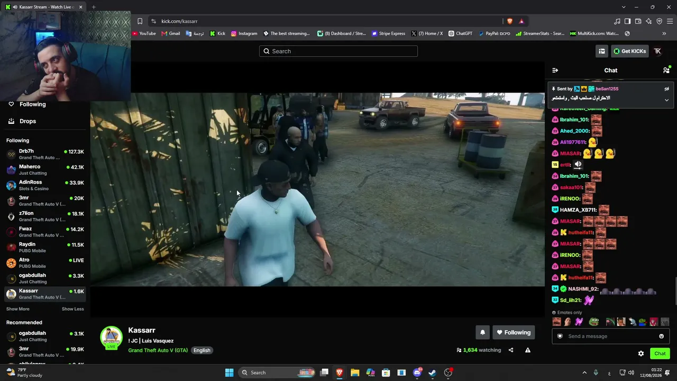Screen dimensions: 677x381
Task: Click the green Chat send button
Action: point(660,353)
